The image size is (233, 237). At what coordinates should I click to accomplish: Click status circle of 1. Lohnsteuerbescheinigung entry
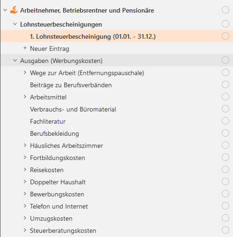tap(226, 36)
